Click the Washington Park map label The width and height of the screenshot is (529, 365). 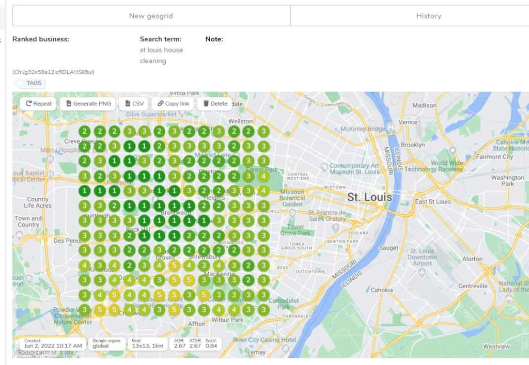(508, 181)
